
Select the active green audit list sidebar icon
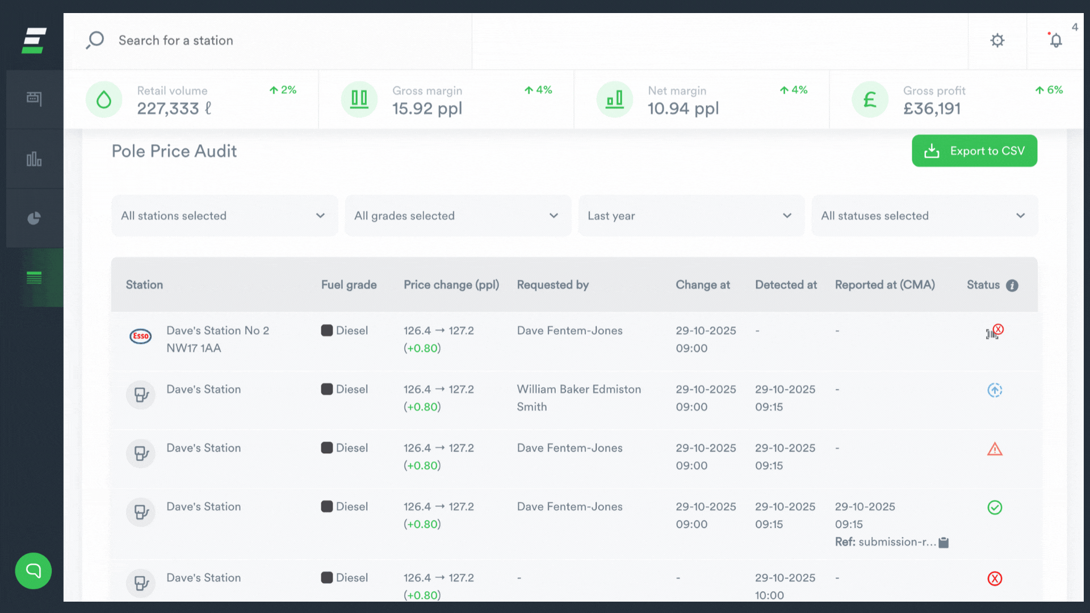click(34, 278)
